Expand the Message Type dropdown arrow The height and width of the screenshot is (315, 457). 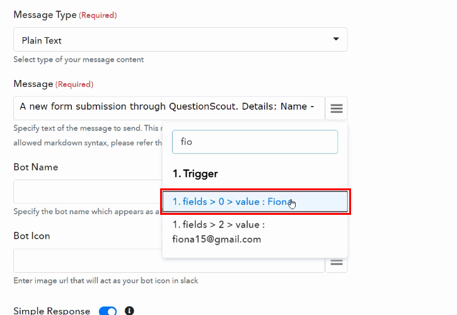[x=336, y=39]
